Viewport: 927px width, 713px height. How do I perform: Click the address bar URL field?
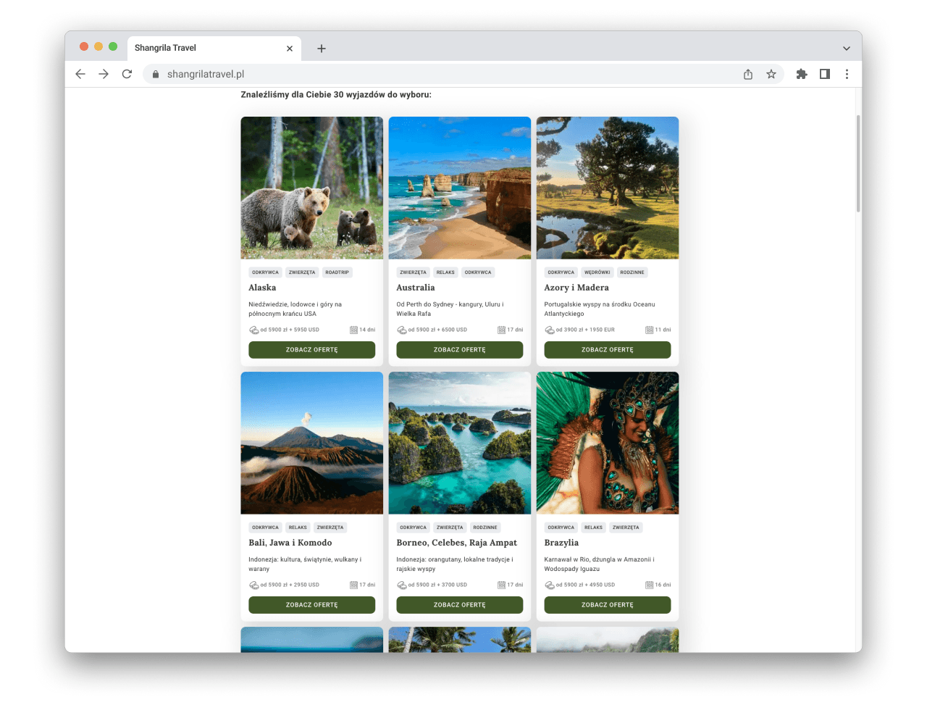435,74
